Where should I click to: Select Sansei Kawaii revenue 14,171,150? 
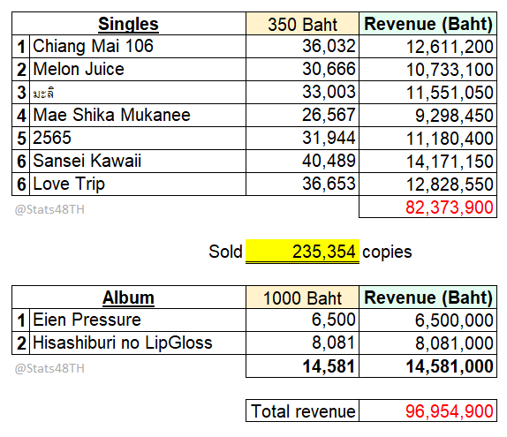[428, 161]
